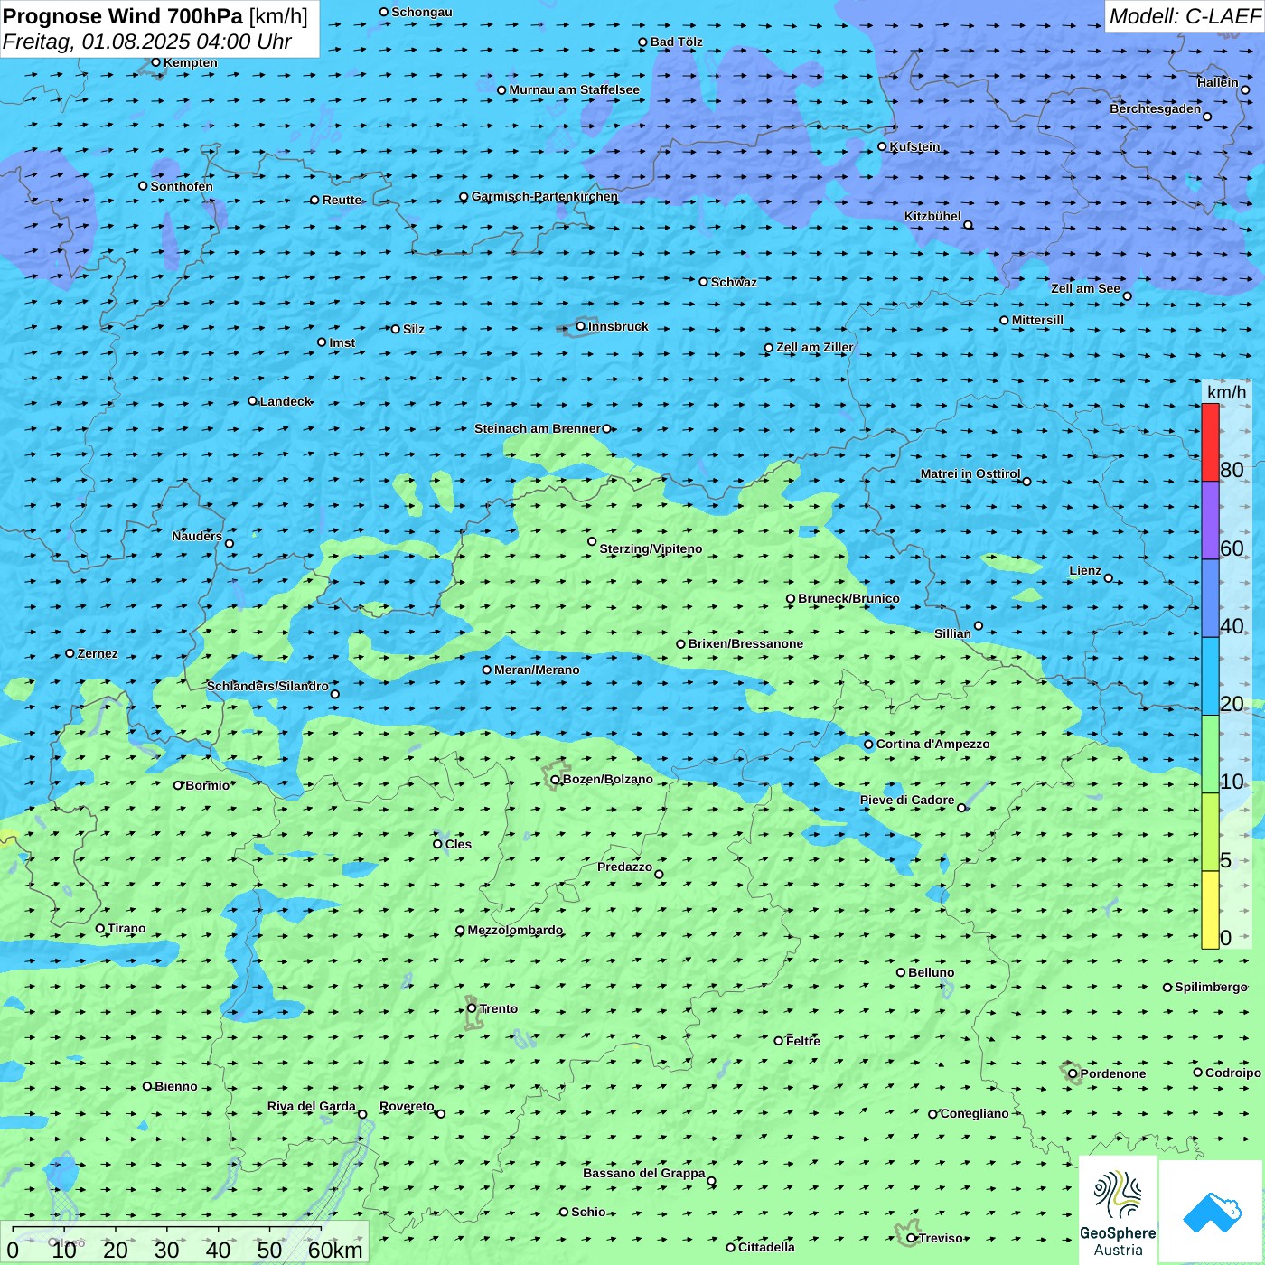Click the yellow 0 km/h legend color

pos(1210,910)
